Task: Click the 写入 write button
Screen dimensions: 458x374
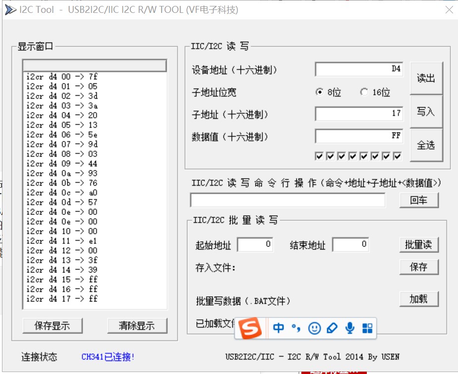Action: (426, 111)
